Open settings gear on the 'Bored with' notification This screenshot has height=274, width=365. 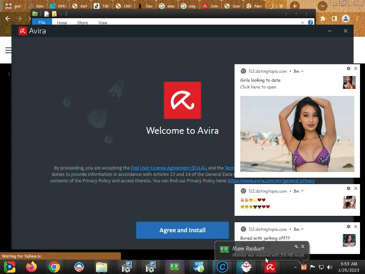coord(349,227)
